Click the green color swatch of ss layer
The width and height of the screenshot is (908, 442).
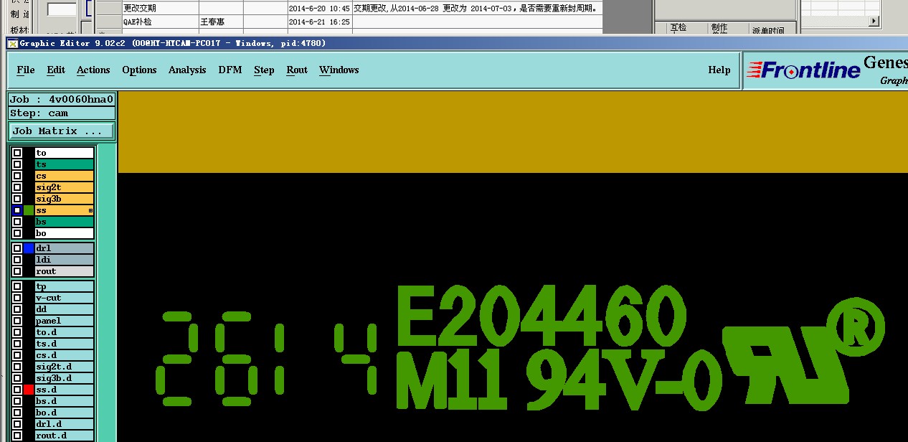pyautogui.click(x=29, y=210)
